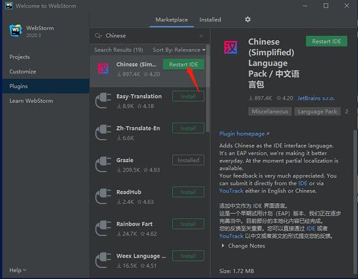Click the IDE link in English description

(302, 183)
